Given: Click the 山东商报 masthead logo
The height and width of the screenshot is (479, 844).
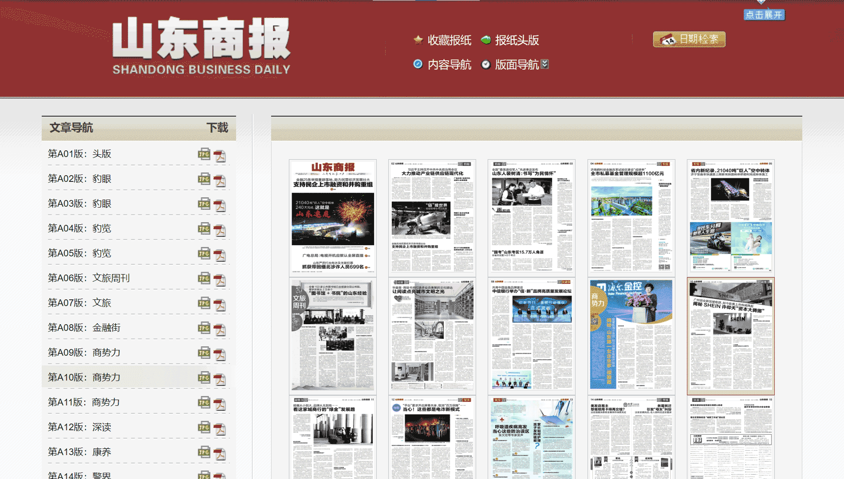Looking at the screenshot, I should (x=201, y=45).
